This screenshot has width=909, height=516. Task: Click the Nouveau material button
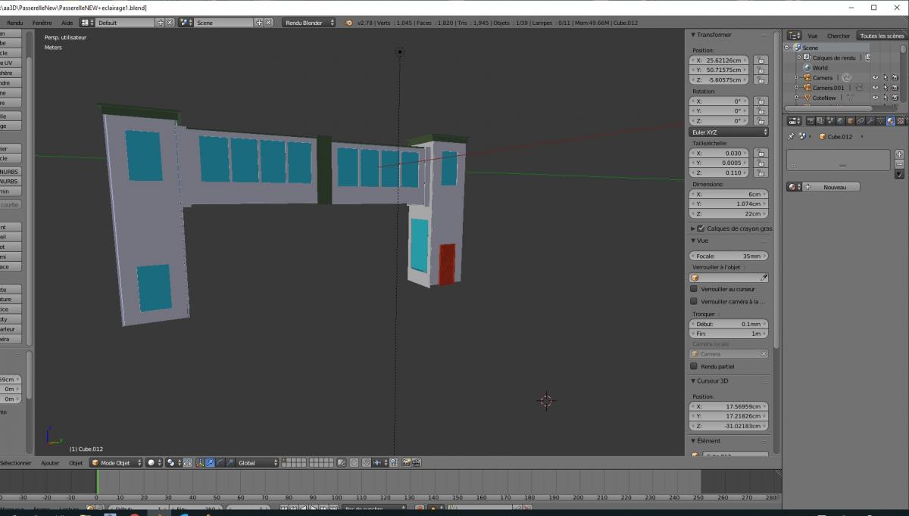pyautogui.click(x=833, y=187)
